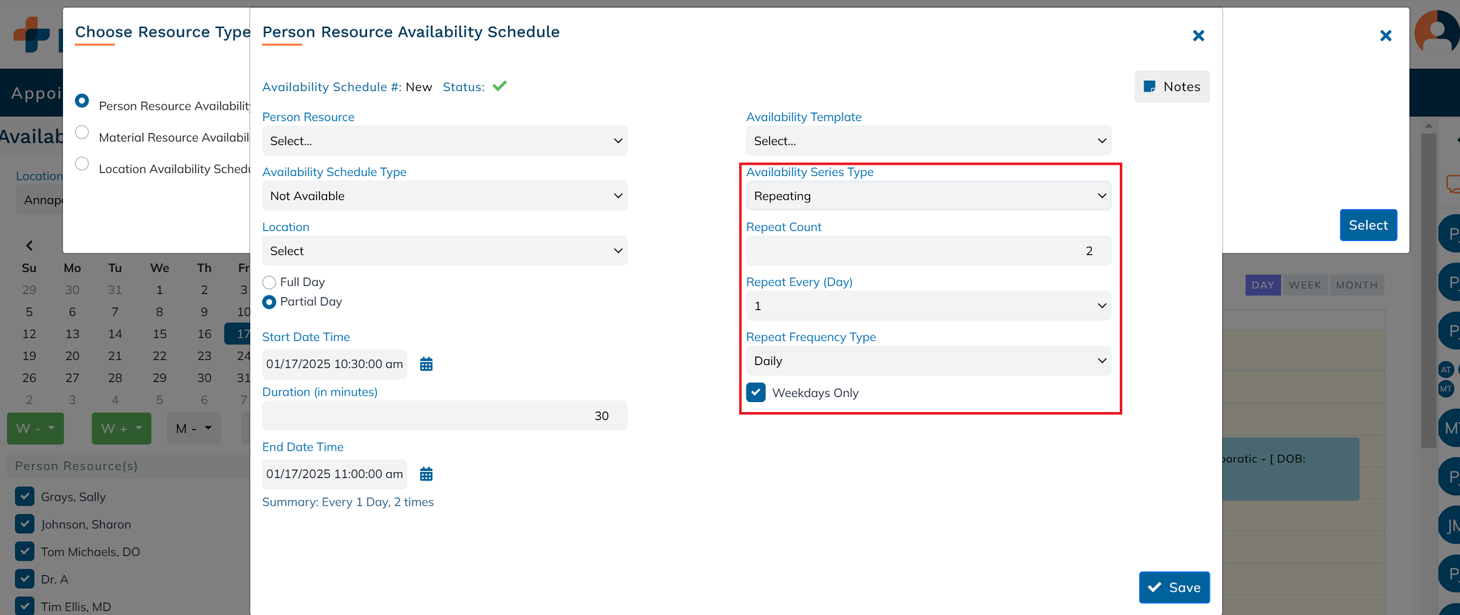Uncheck the Weekdays Only checkbox

[756, 393]
